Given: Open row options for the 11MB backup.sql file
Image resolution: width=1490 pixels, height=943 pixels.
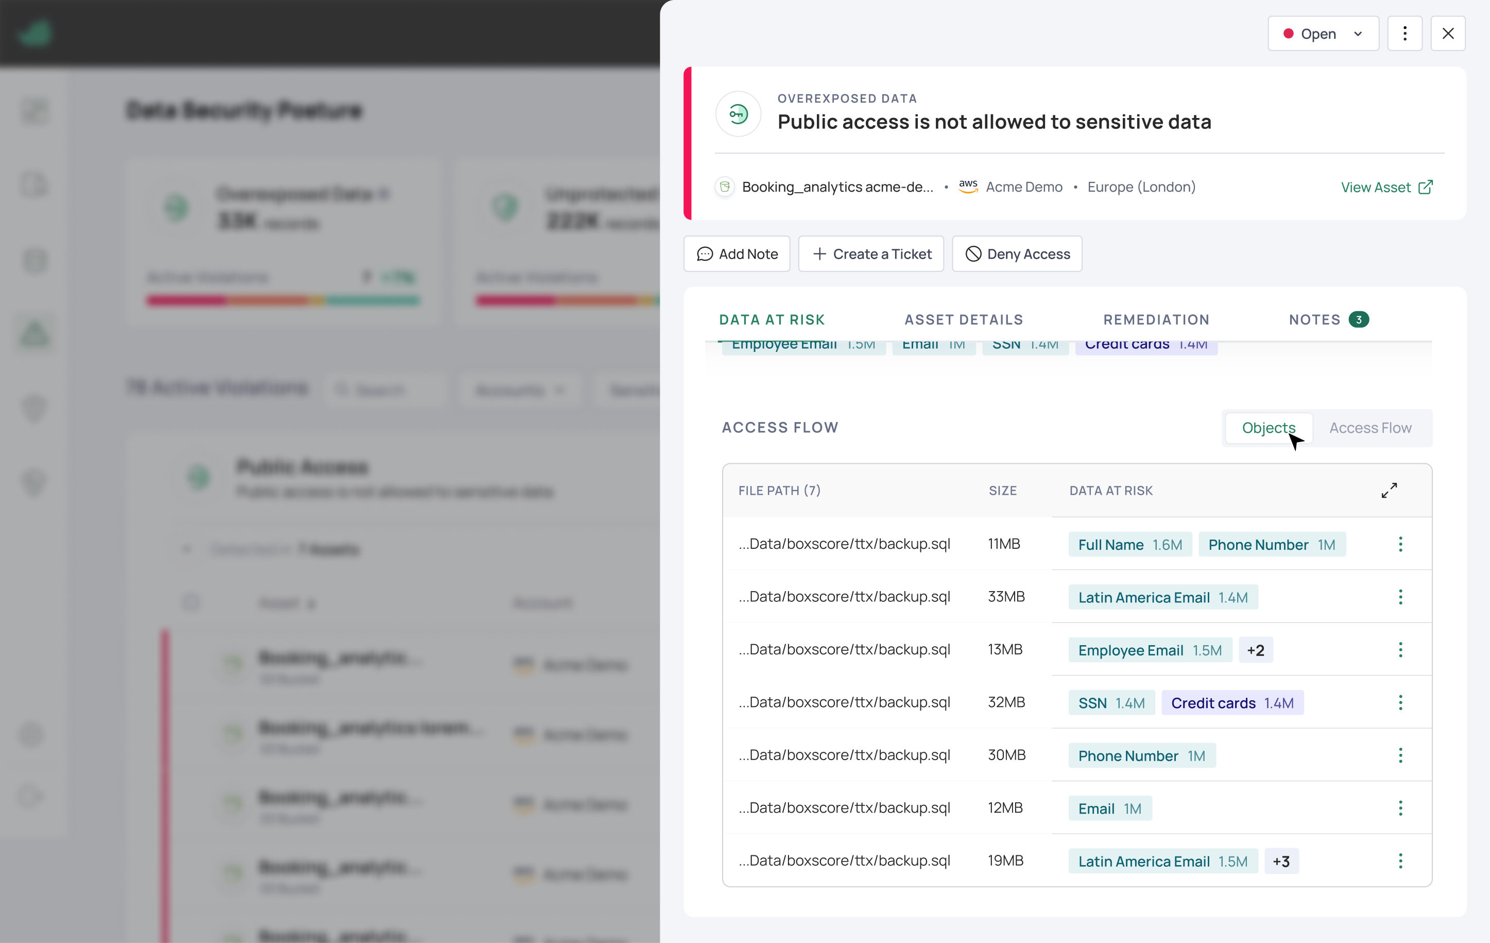Looking at the screenshot, I should [x=1400, y=544].
